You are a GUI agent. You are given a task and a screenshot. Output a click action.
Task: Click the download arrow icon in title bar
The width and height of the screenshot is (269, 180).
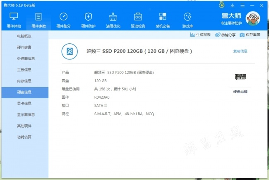[232, 5]
